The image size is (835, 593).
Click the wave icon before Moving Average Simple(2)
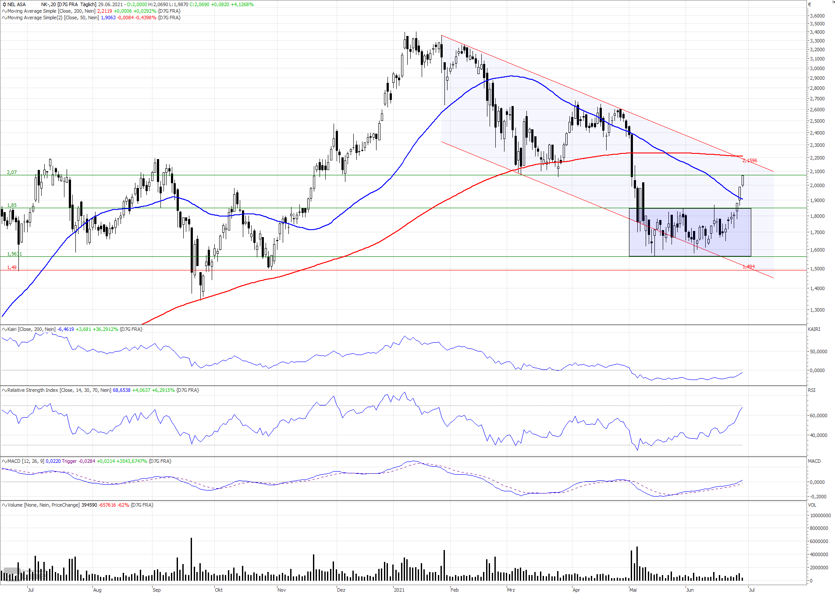[x=4, y=18]
